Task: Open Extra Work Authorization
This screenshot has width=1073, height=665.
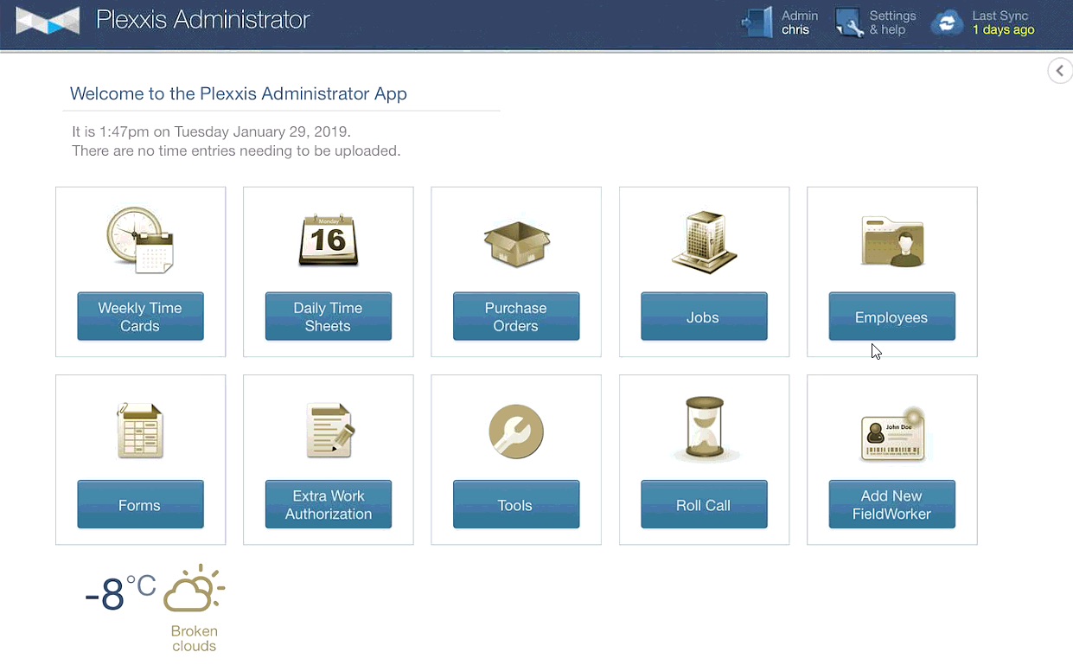Action: tap(329, 504)
